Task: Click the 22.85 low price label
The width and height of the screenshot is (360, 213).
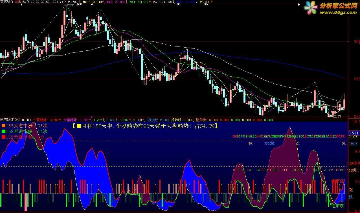Action: pos(337,116)
